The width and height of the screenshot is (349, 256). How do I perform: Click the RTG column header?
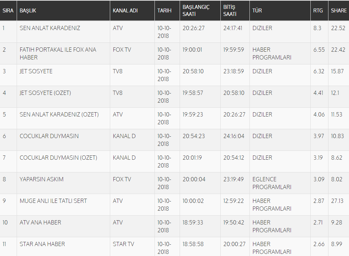[x=318, y=11]
